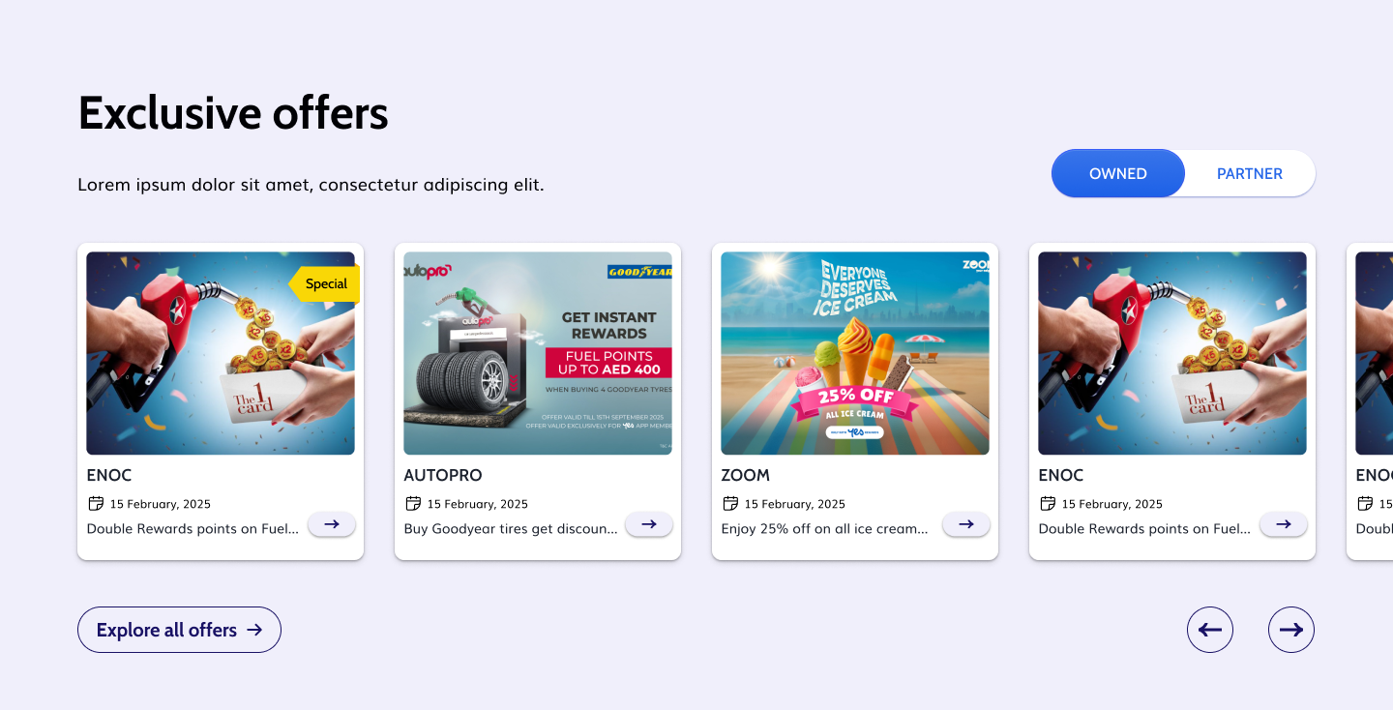The width and height of the screenshot is (1393, 710).
Task: Open the partially visible fifth offer card
Action: [x=1370, y=401]
